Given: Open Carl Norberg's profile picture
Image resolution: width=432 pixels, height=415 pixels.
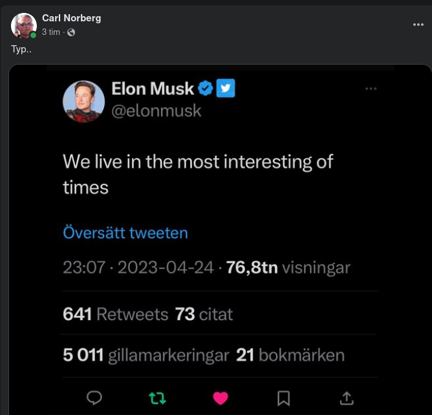Looking at the screenshot, I should click(24, 25).
